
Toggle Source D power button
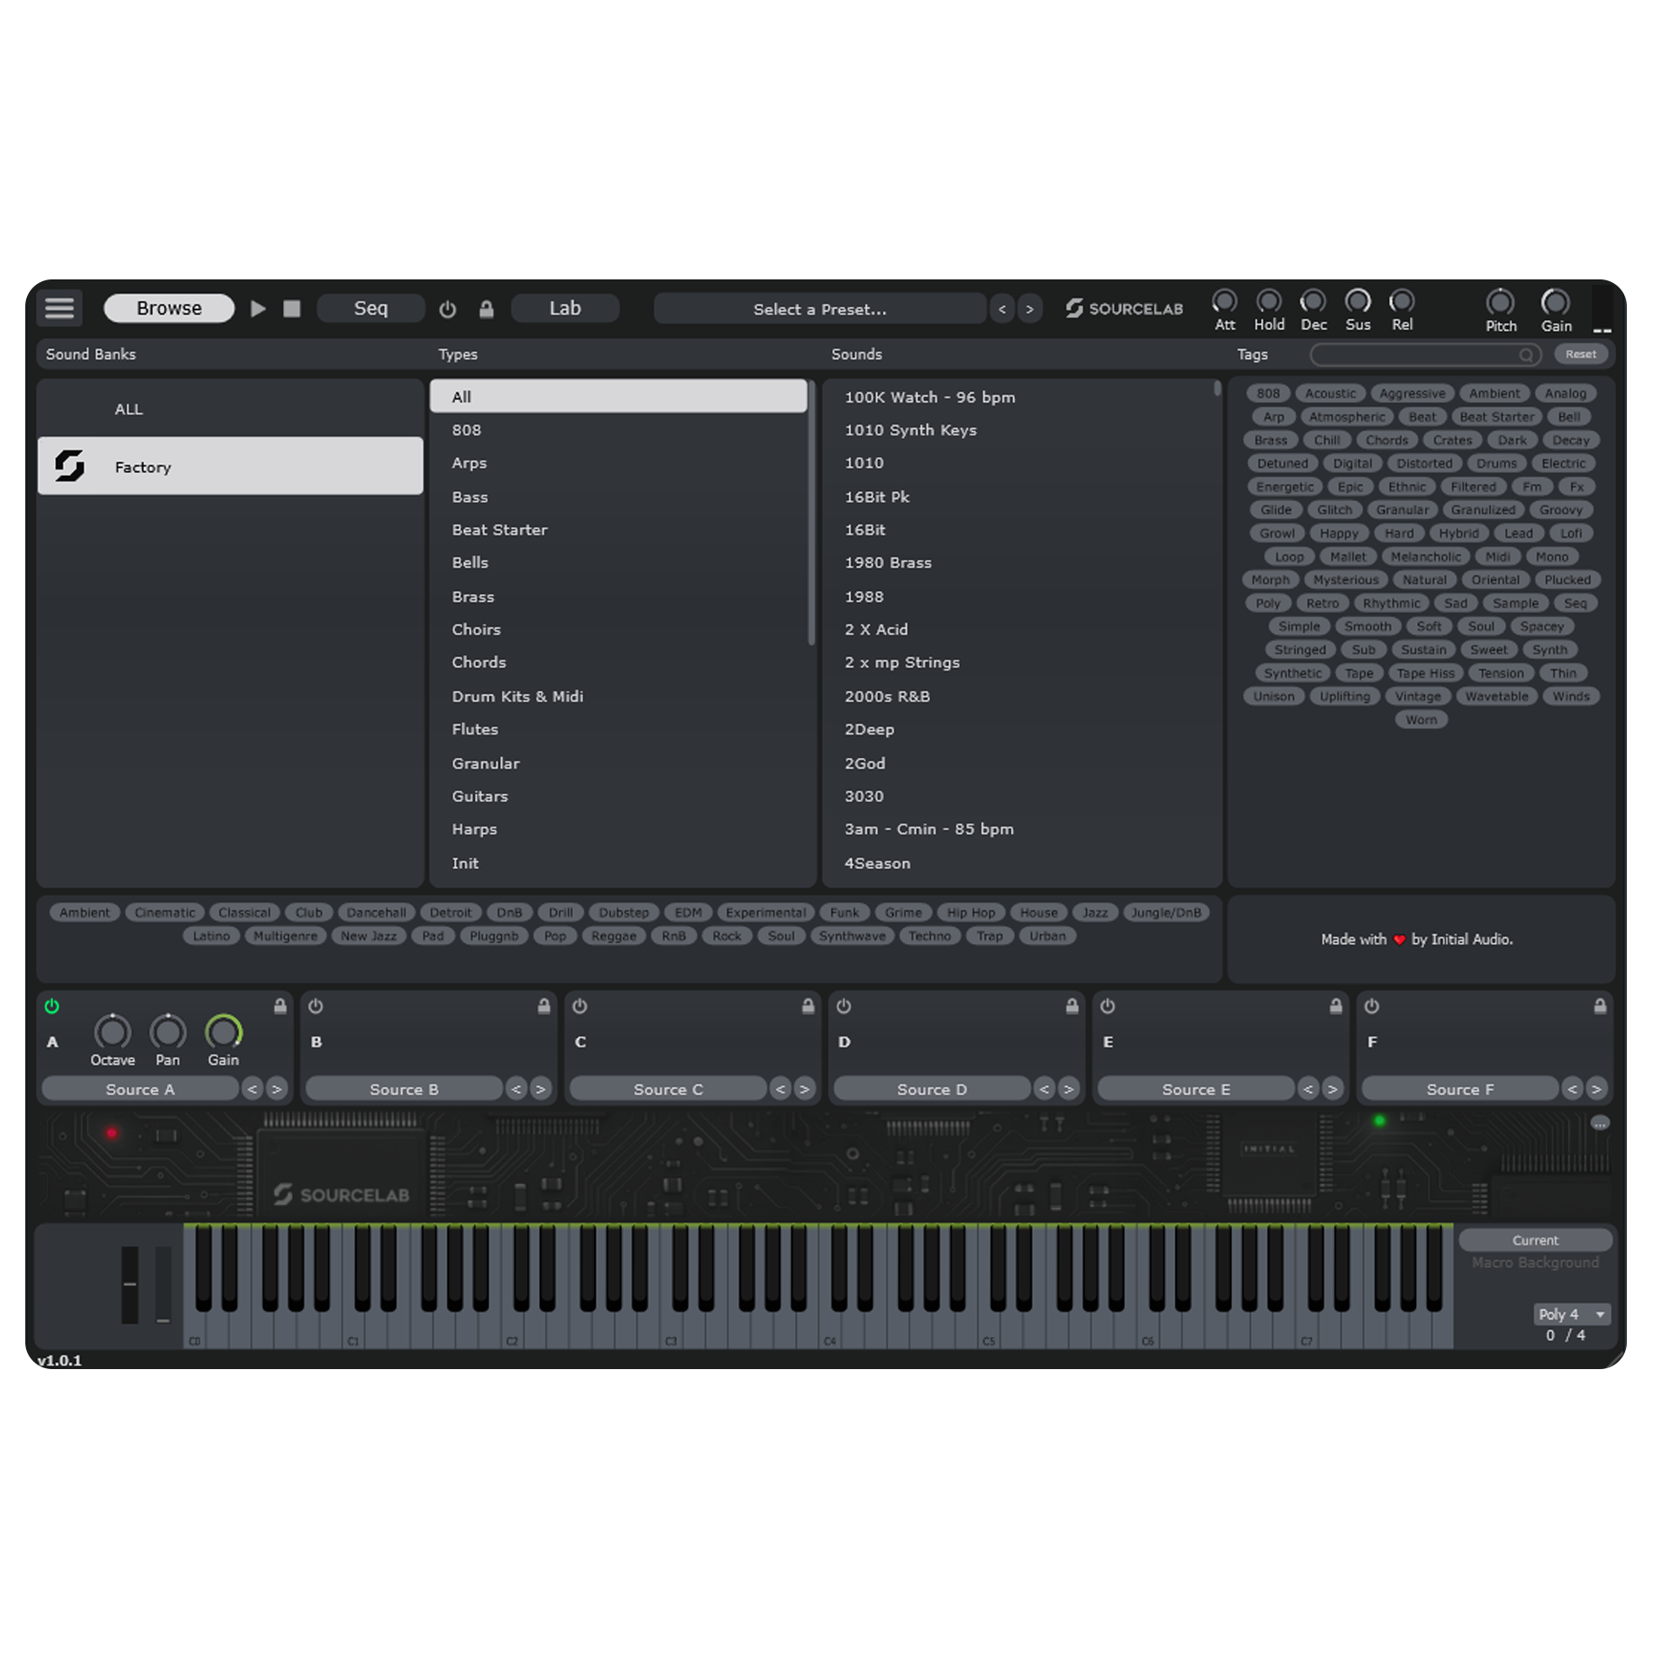point(844,1006)
